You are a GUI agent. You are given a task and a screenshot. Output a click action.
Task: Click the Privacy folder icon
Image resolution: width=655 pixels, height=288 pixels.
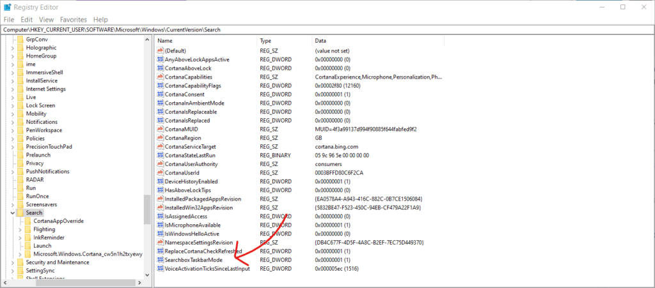click(20, 163)
